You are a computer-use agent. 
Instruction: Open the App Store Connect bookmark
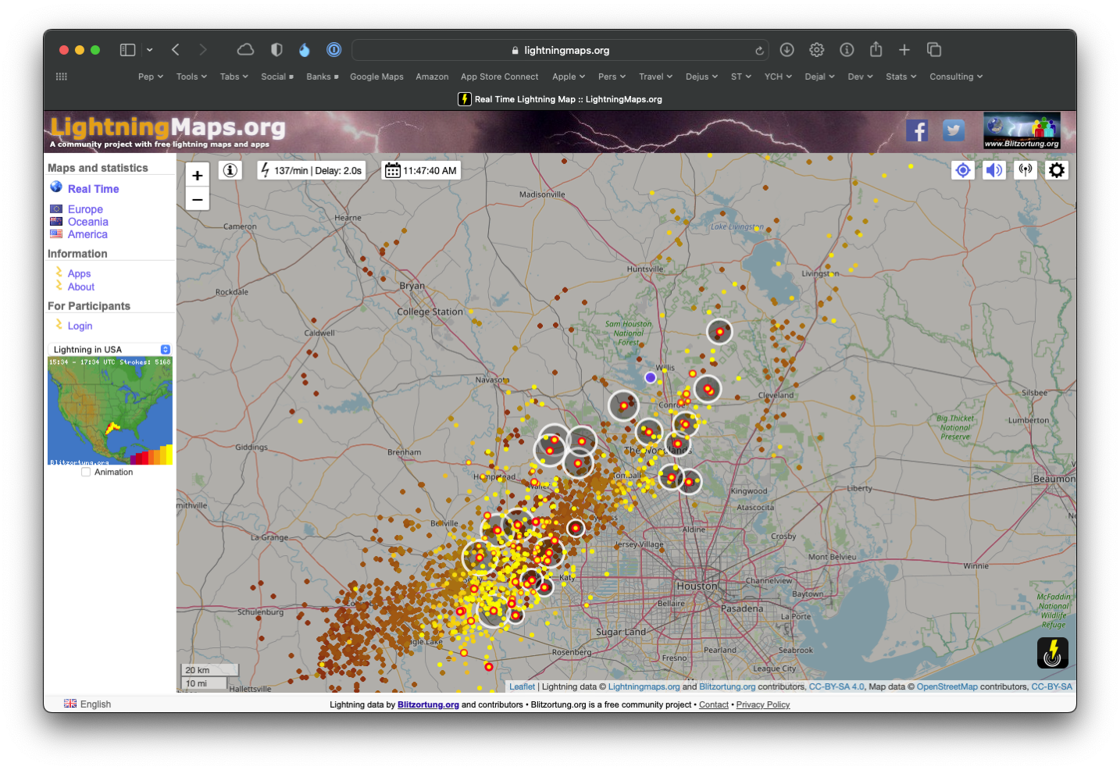[x=499, y=77]
